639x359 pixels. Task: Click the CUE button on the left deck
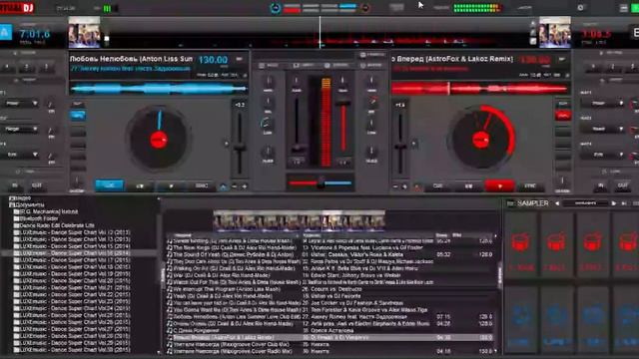pyautogui.click(x=109, y=185)
